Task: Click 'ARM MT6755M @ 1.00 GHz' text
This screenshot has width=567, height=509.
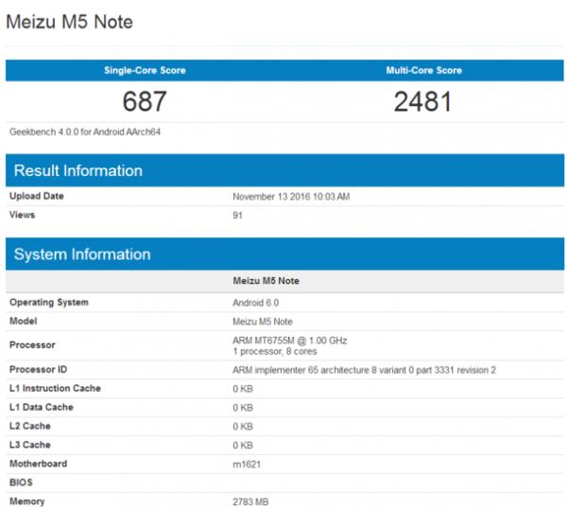Action: pos(290,341)
